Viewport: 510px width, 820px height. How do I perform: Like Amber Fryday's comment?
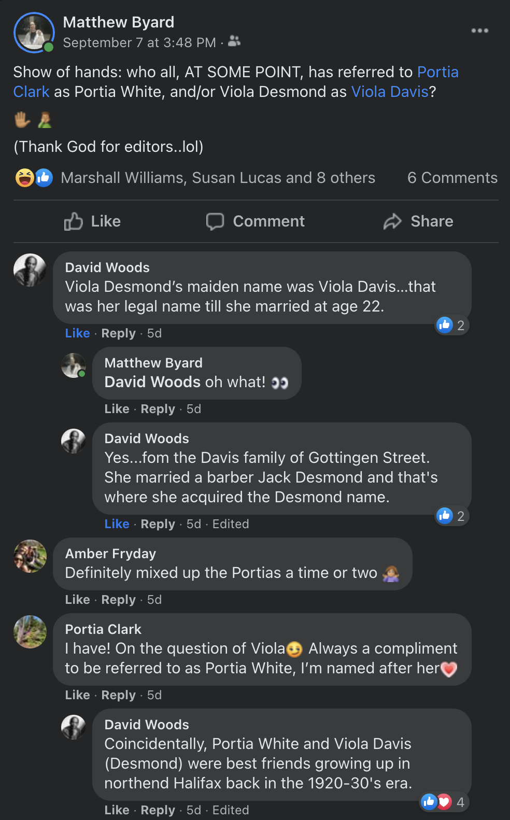(x=78, y=600)
